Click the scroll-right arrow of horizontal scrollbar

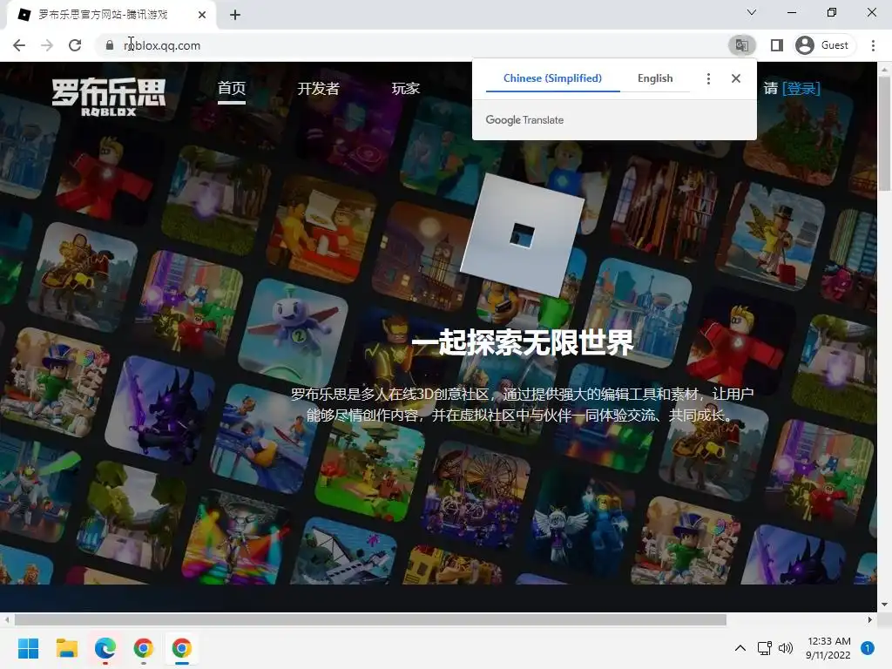click(870, 619)
